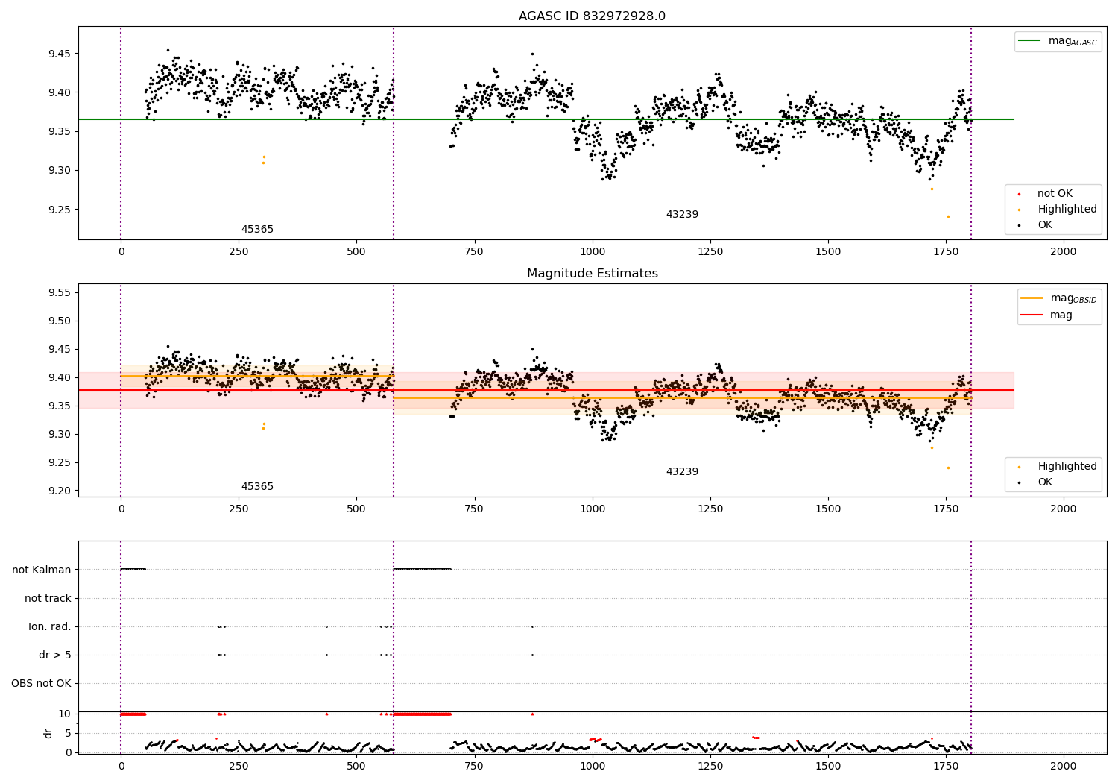Click the 10 tick on the dr axis

pyautogui.click(x=65, y=714)
